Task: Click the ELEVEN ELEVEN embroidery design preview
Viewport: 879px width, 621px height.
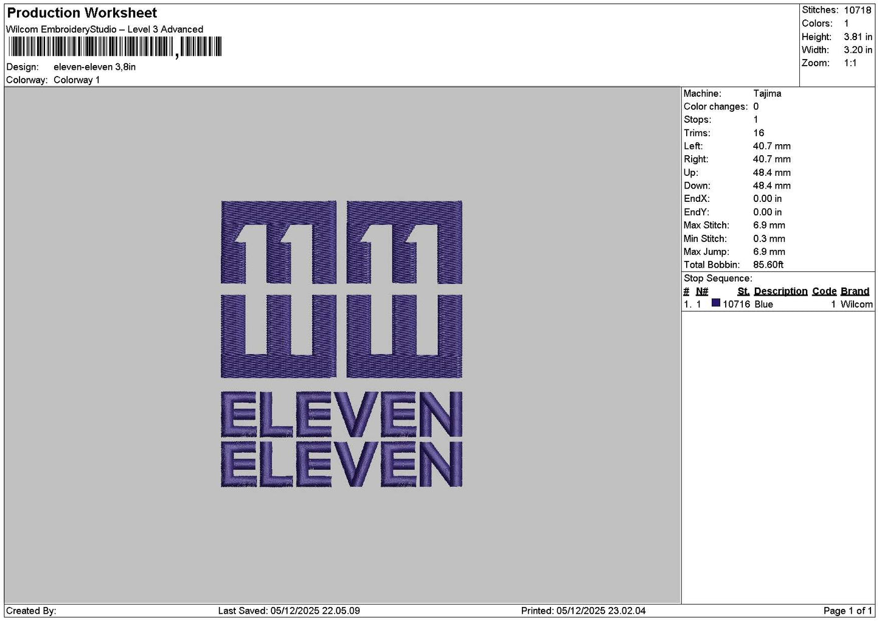Action: [x=341, y=344]
